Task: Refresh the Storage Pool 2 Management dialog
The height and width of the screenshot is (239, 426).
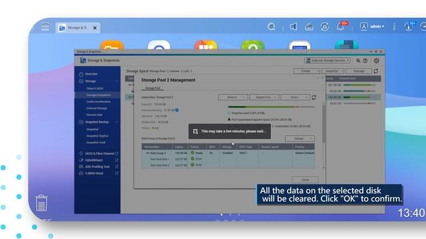Action: point(314,98)
